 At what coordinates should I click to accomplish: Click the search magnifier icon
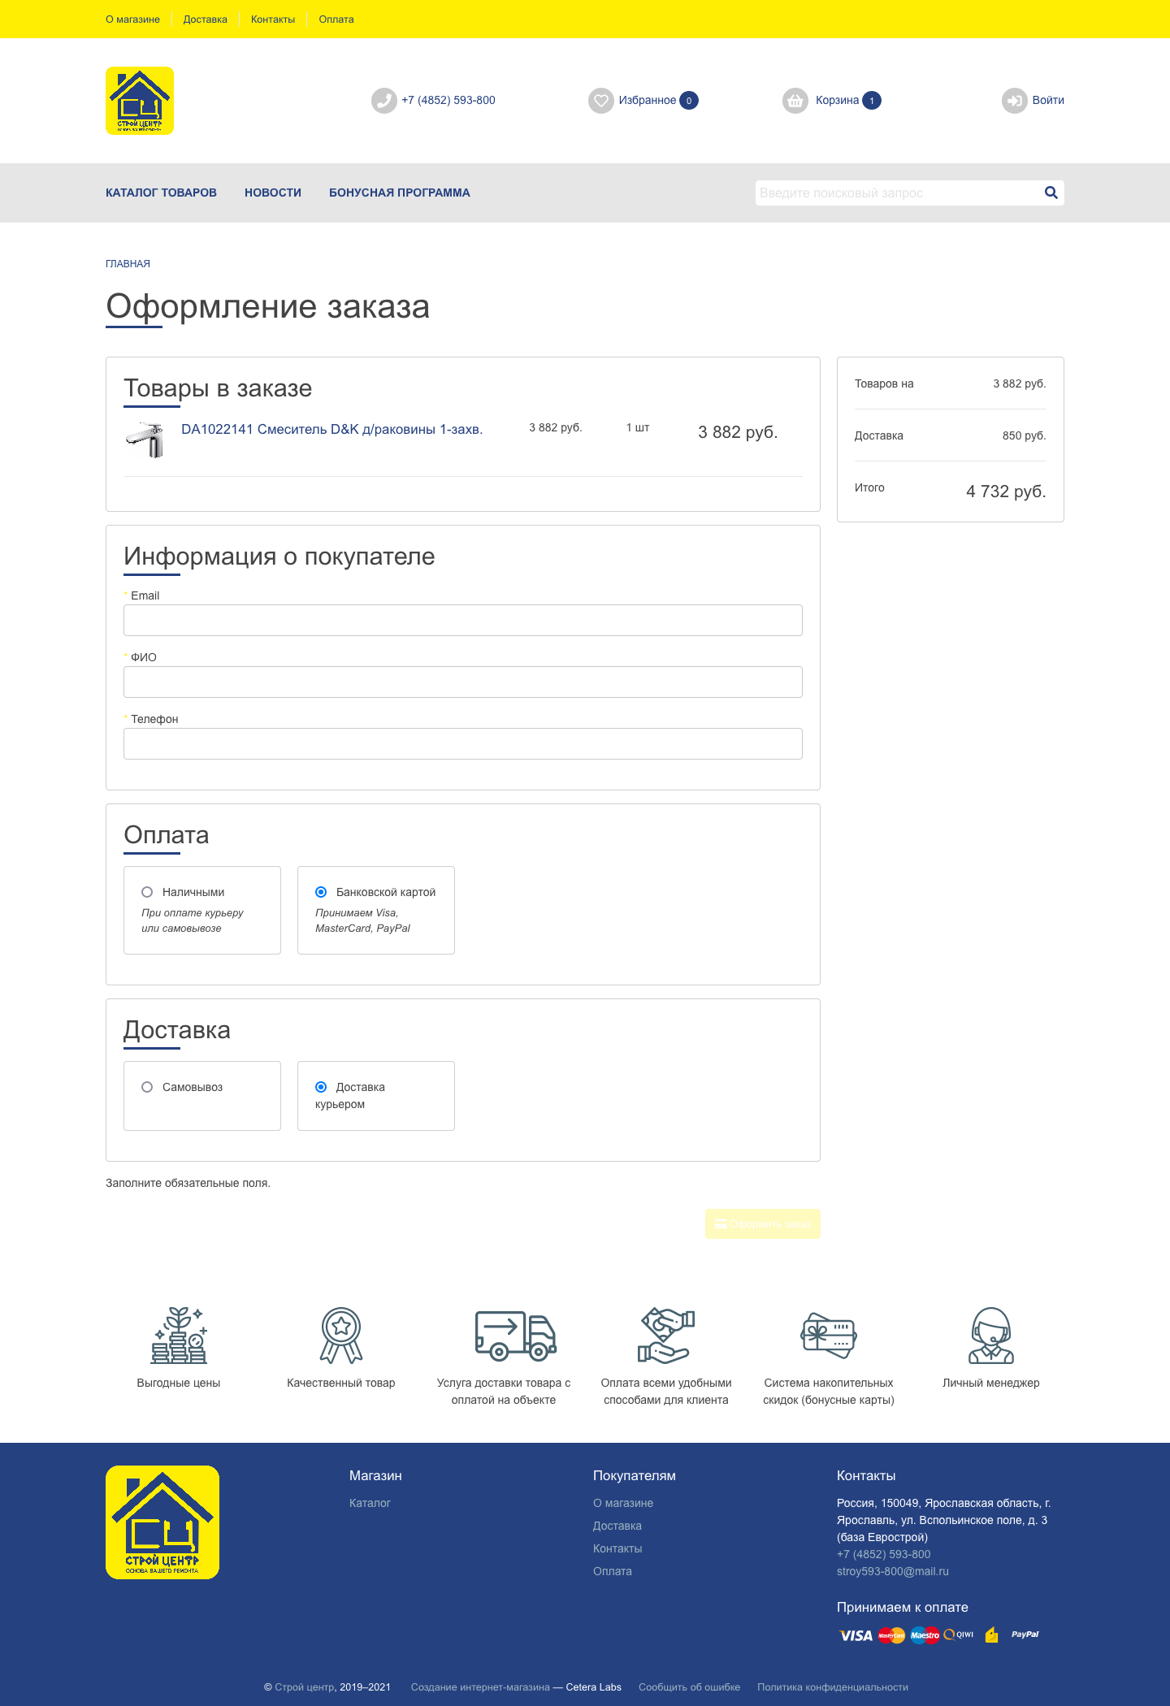click(x=1051, y=193)
